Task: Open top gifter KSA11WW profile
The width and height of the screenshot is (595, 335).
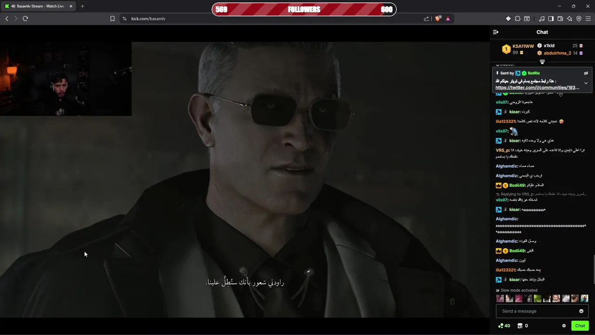Action: click(x=523, y=46)
